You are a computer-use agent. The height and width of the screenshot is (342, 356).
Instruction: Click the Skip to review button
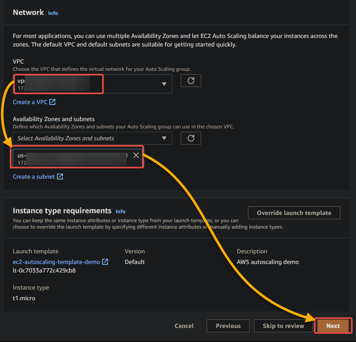tap(283, 326)
